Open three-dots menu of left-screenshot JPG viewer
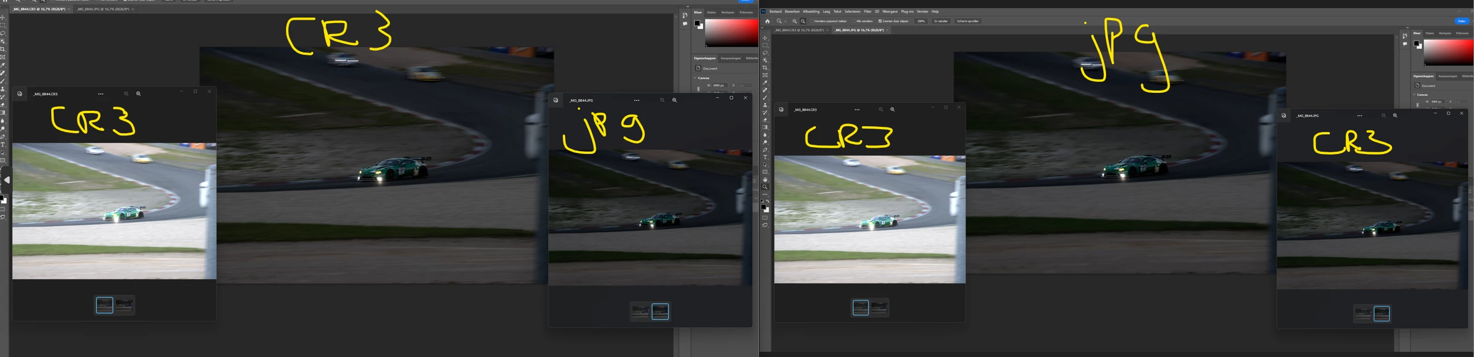1474x357 pixels. 637,100
